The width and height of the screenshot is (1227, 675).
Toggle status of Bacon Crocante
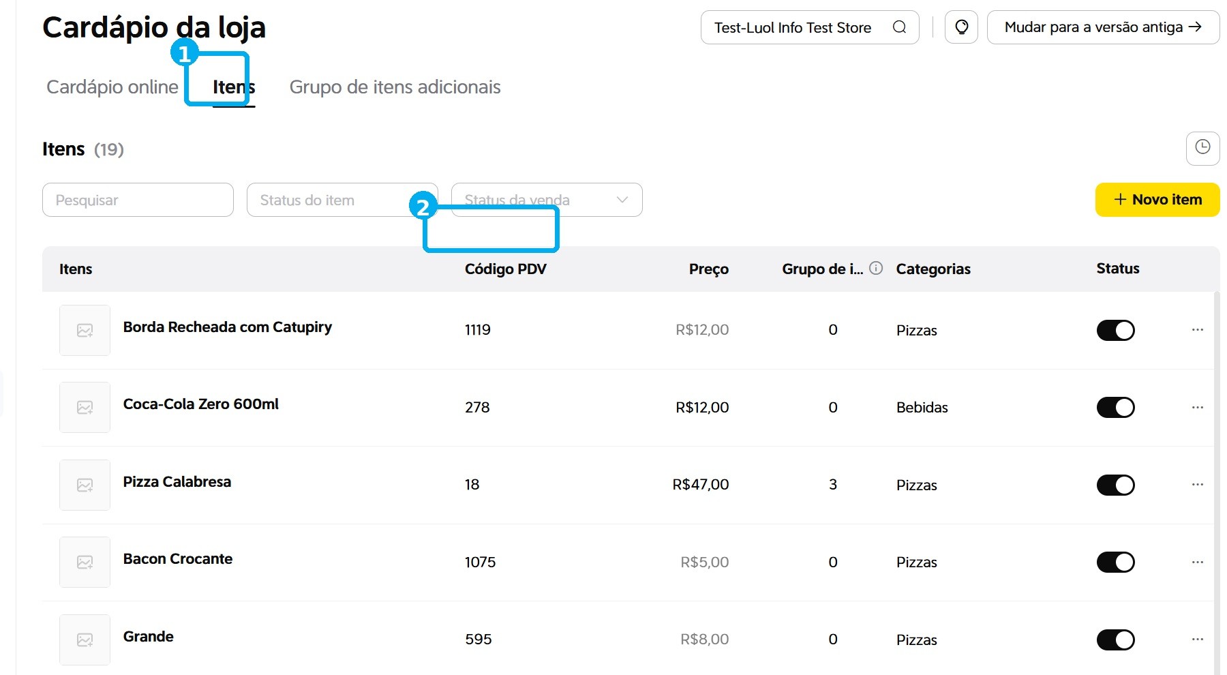pos(1115,562)
